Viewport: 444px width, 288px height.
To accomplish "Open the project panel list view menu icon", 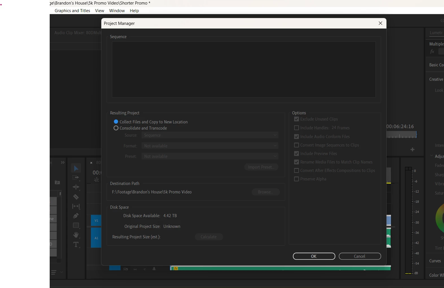I will 54,272.
